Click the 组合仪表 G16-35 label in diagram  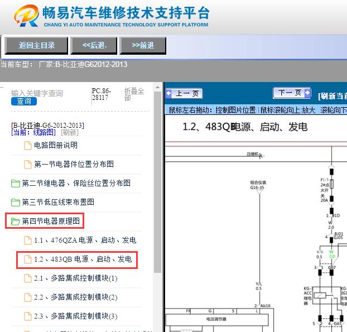point(258,185)
